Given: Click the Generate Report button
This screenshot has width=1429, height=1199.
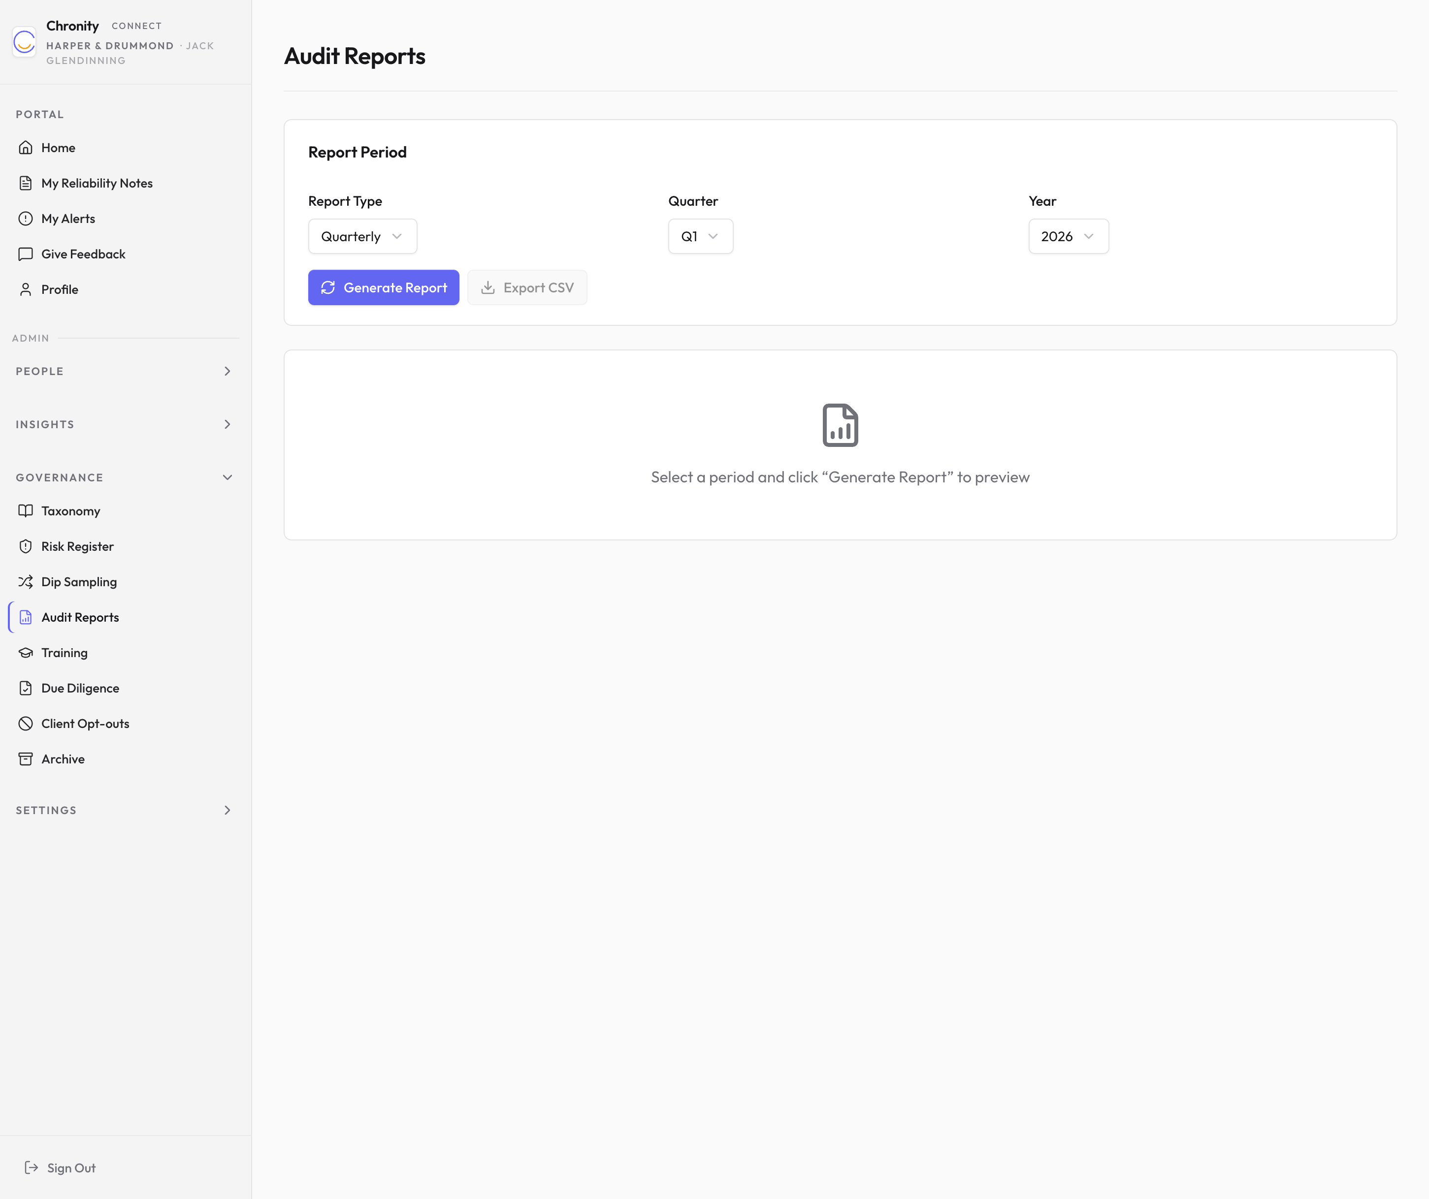Looking at the screenshot, I should pos(384,287).
